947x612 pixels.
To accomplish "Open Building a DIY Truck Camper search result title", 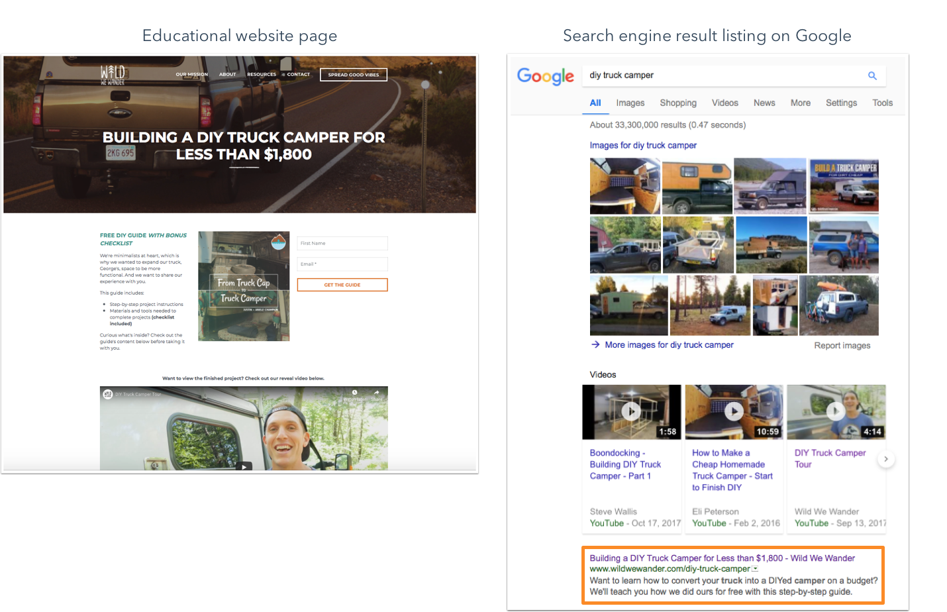I will (722, 558).
